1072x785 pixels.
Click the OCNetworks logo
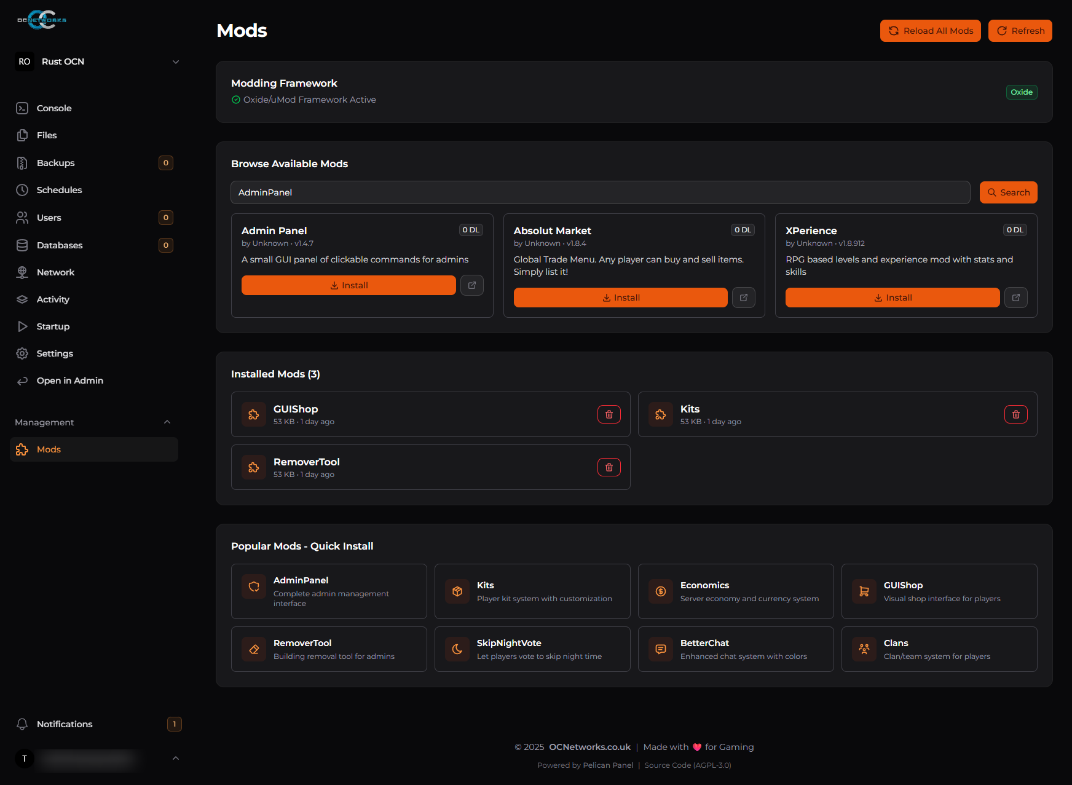tap(41, 20)
